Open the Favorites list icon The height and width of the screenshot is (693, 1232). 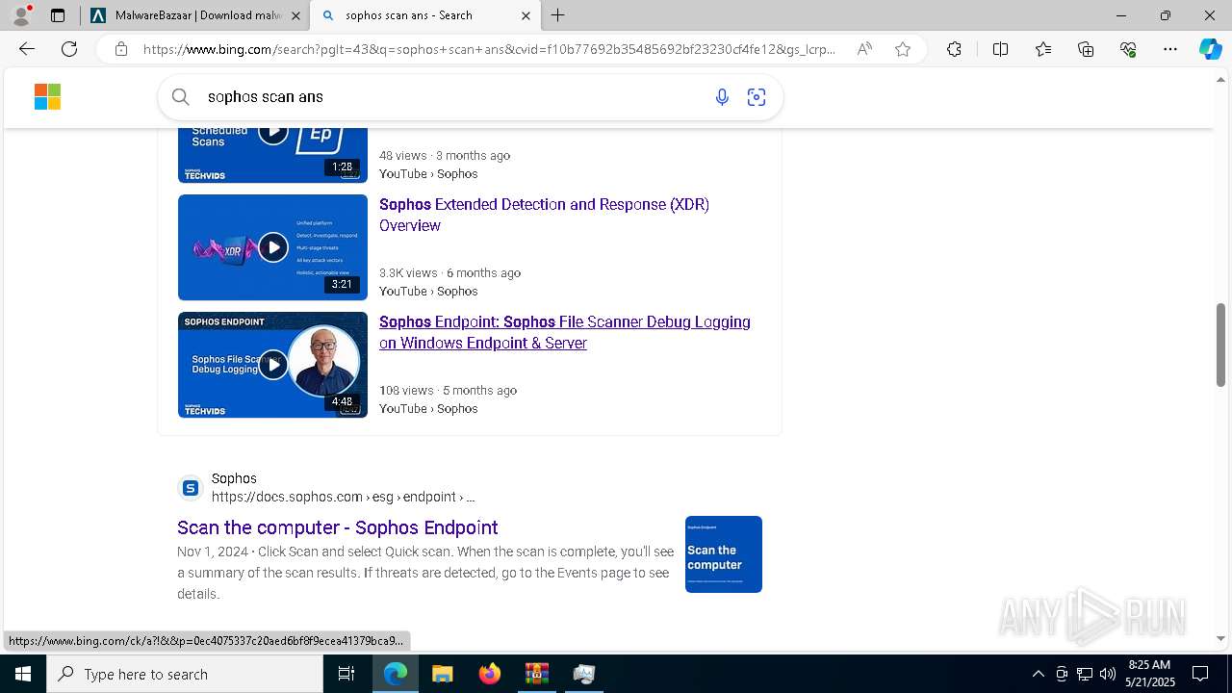pos(1043,49)
